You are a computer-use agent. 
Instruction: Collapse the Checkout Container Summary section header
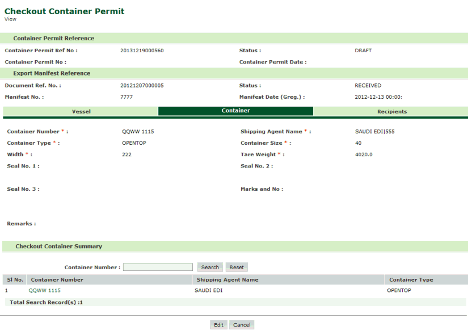[58, 247]
